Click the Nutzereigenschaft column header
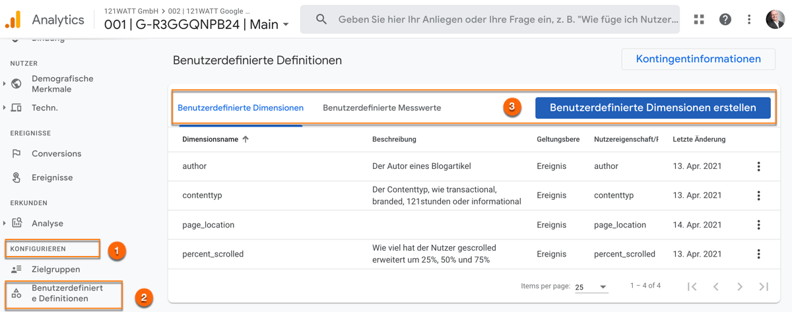Screen dimensions: 792x312 coord(626,139)
